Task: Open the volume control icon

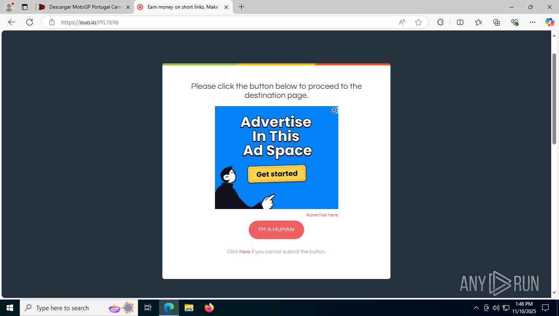Action: [496, 308]
